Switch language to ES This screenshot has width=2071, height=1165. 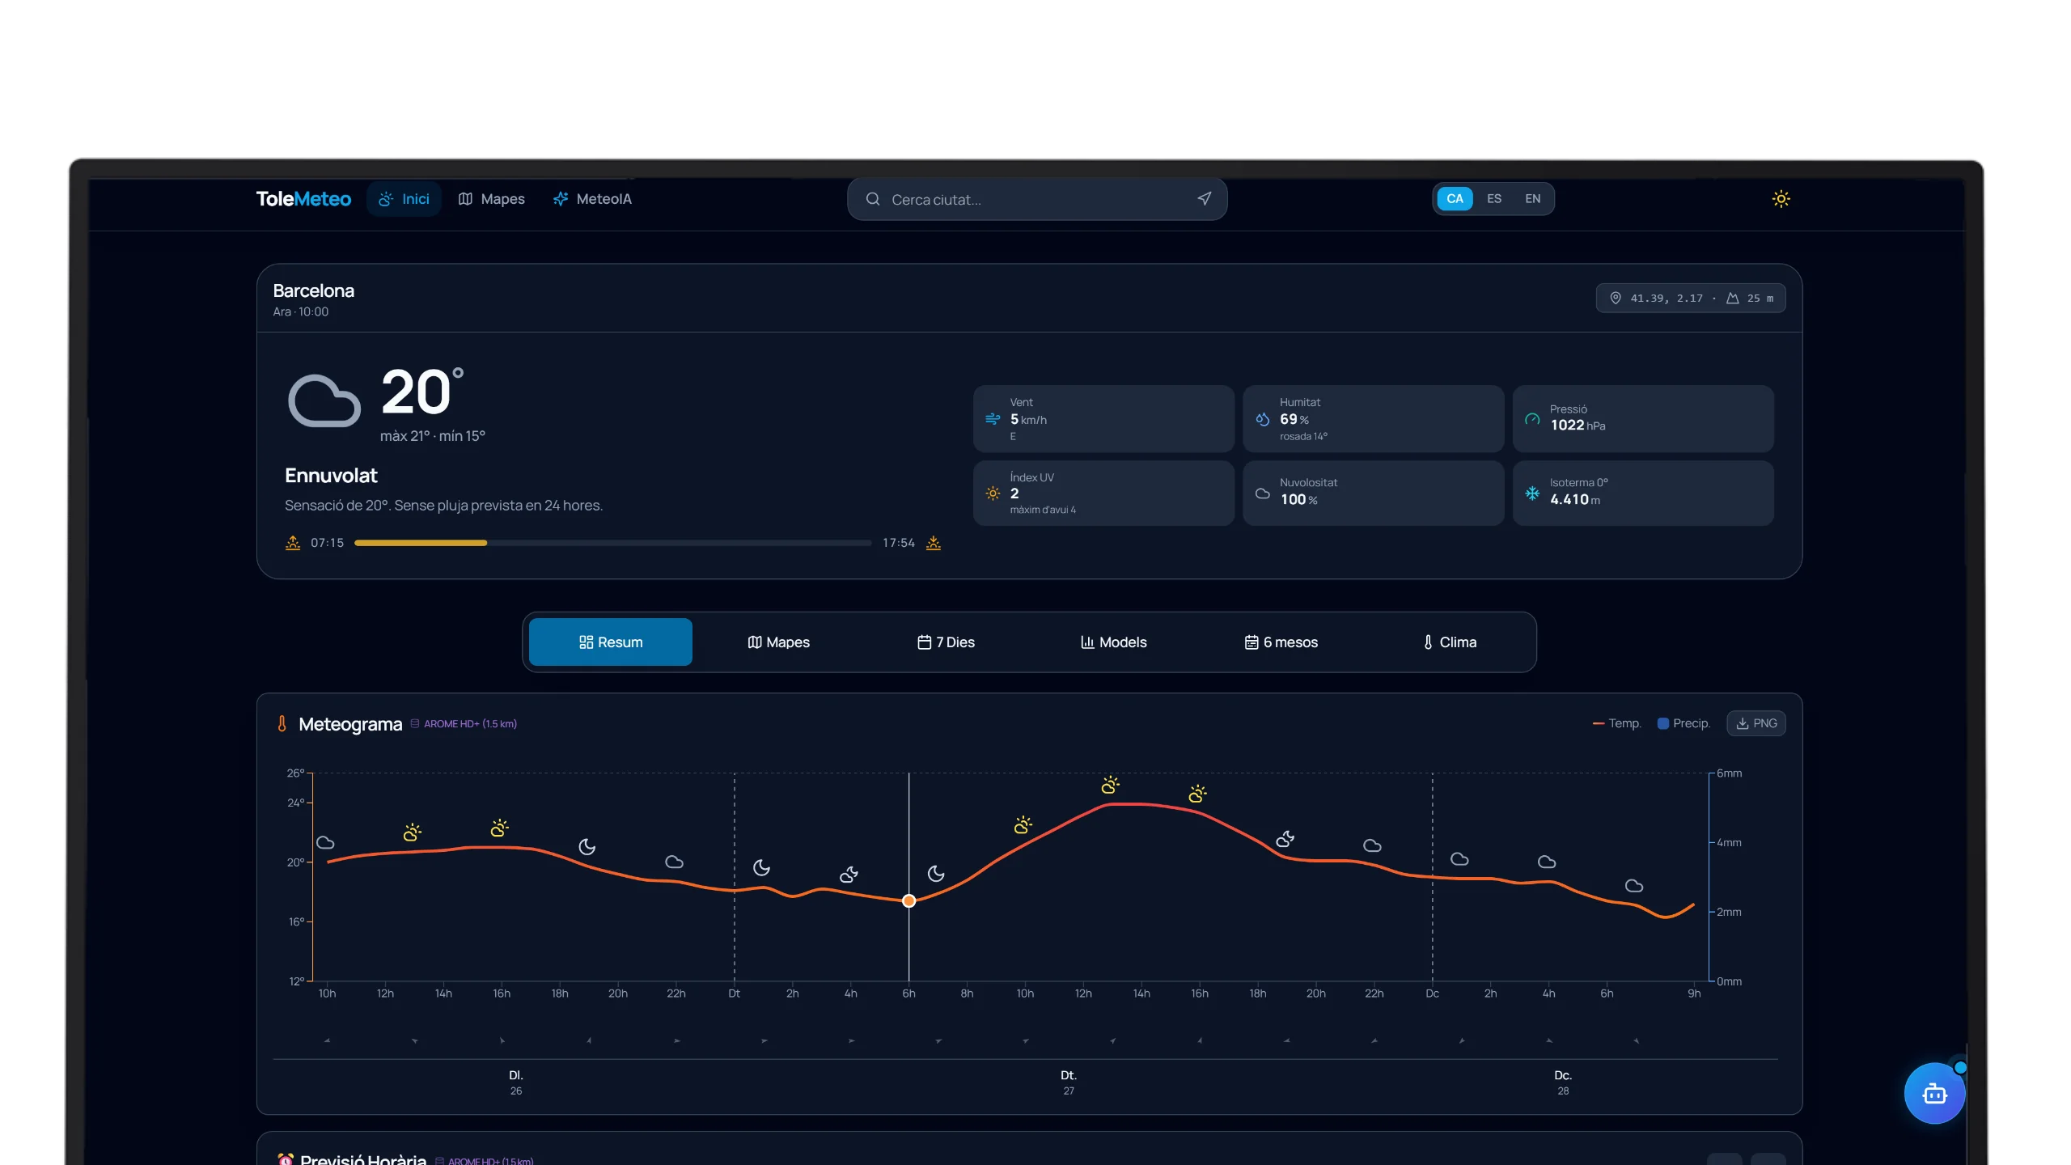[x=1493, y=199]
